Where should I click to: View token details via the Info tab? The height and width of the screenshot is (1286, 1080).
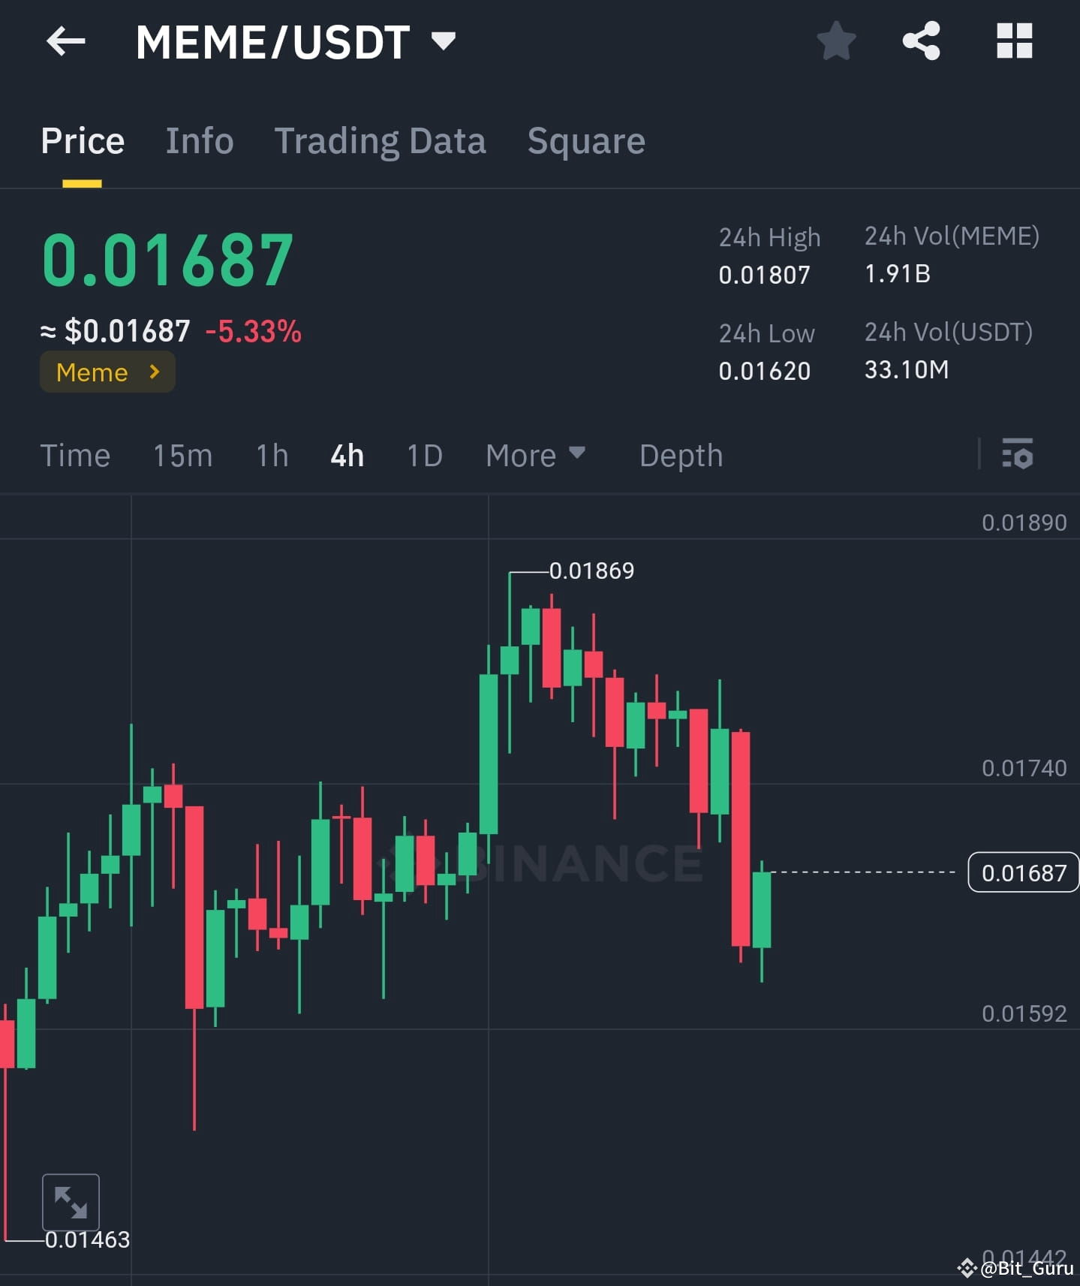click(x=199, y=140)
